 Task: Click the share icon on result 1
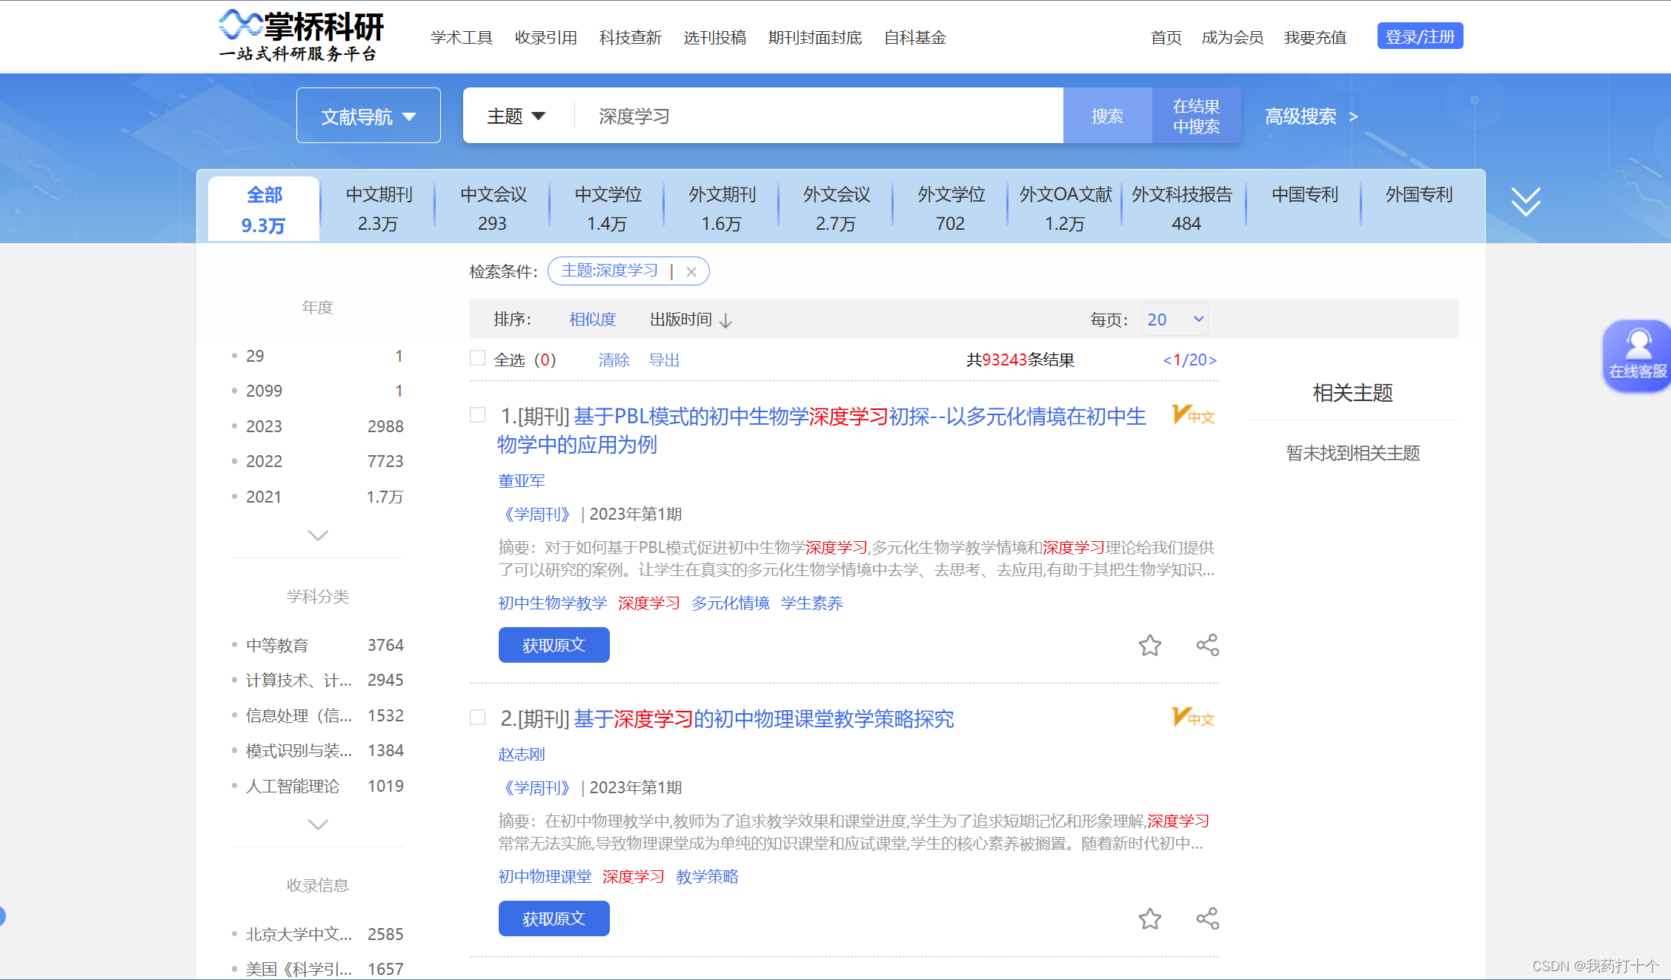tap(1207, 645)
